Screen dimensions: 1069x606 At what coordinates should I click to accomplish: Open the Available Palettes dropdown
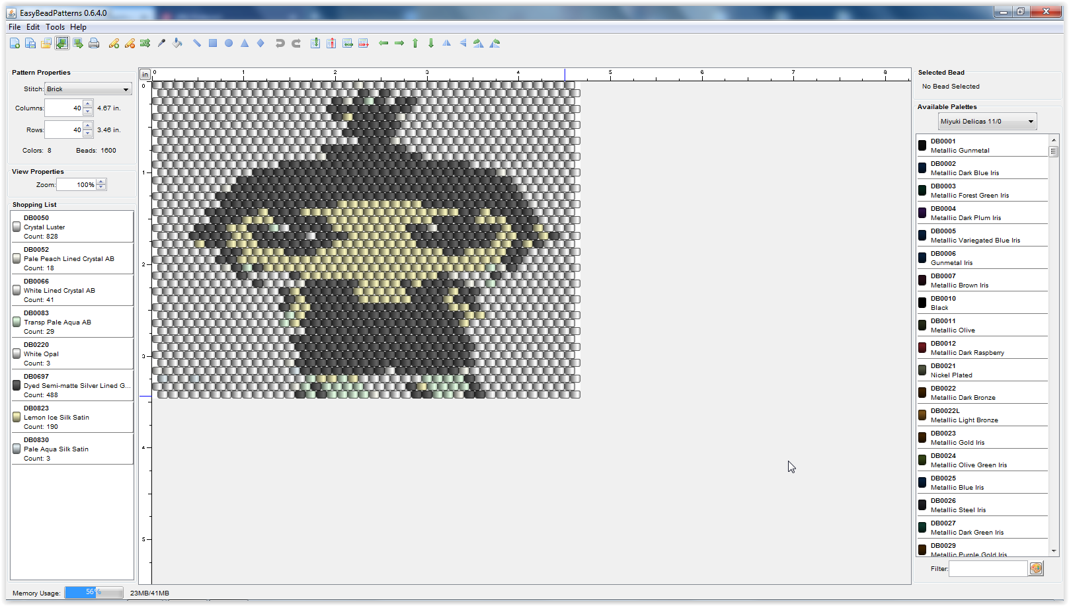tap(986, 121)
